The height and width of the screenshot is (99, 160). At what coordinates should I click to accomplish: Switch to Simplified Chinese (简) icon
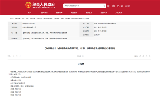(109, 6)
